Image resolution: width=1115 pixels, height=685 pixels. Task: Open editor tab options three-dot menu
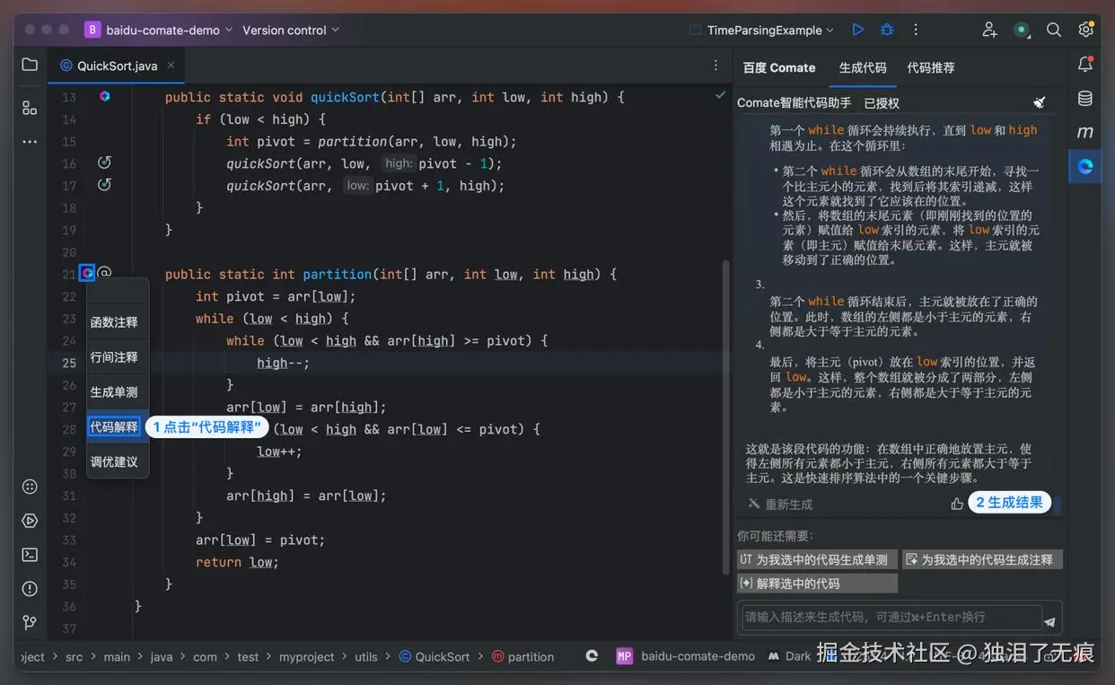pos(716,66)
